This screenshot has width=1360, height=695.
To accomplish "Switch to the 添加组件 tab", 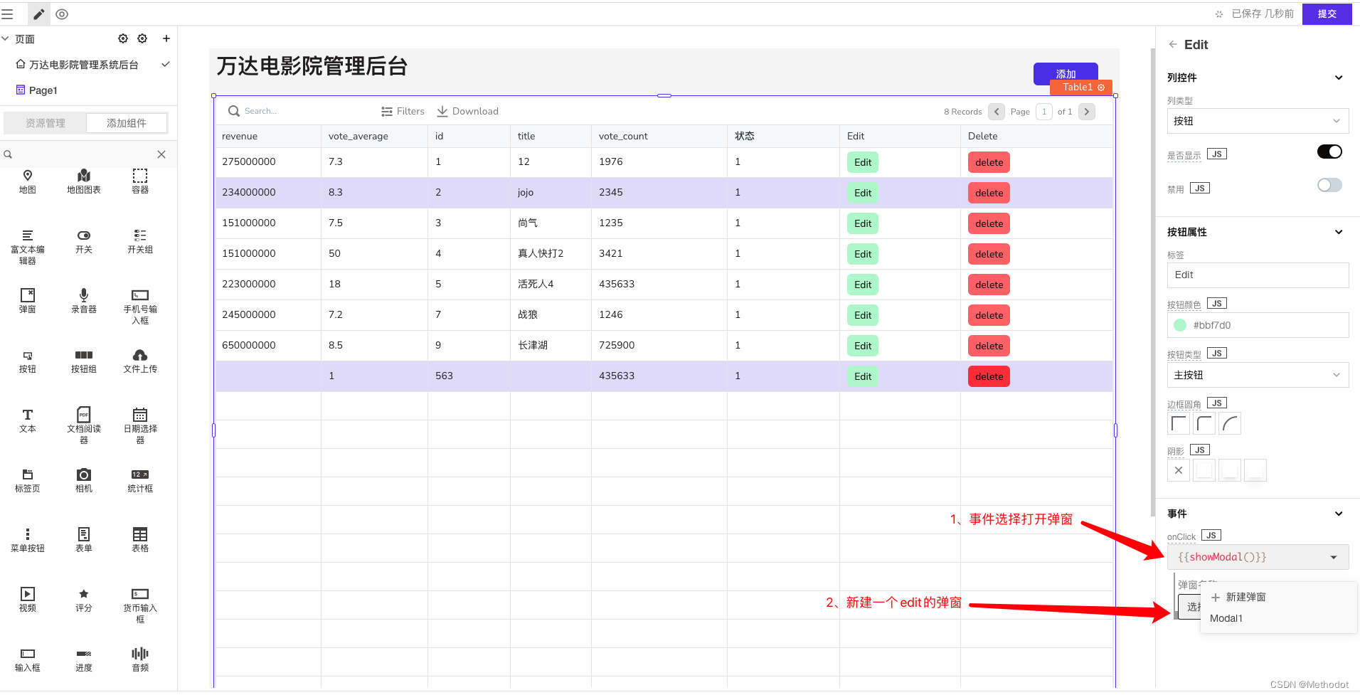I will pos(127,123).
